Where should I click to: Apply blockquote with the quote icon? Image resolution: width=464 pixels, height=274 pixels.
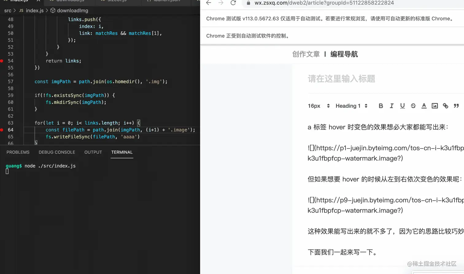pos(456,106)
